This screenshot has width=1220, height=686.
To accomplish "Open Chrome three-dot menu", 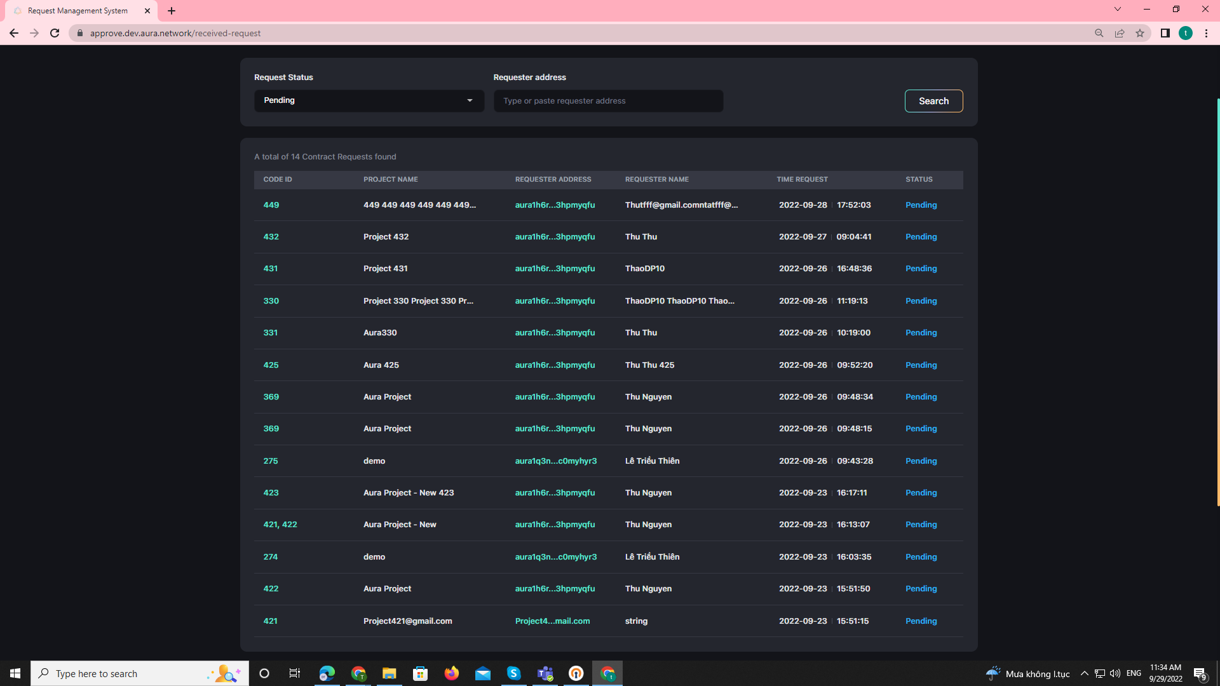I will click(1206, 33).
